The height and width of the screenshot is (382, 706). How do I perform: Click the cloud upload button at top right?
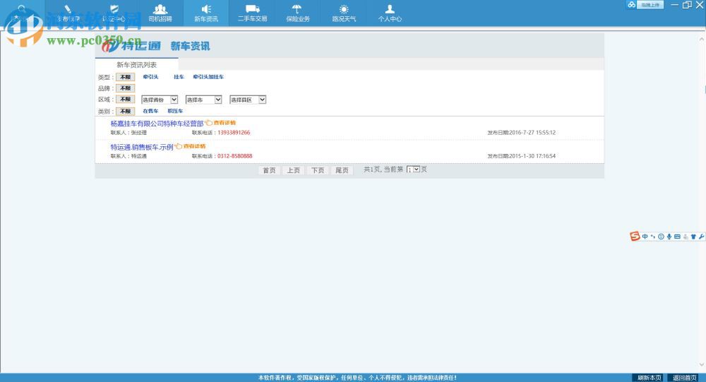[645, 5]
